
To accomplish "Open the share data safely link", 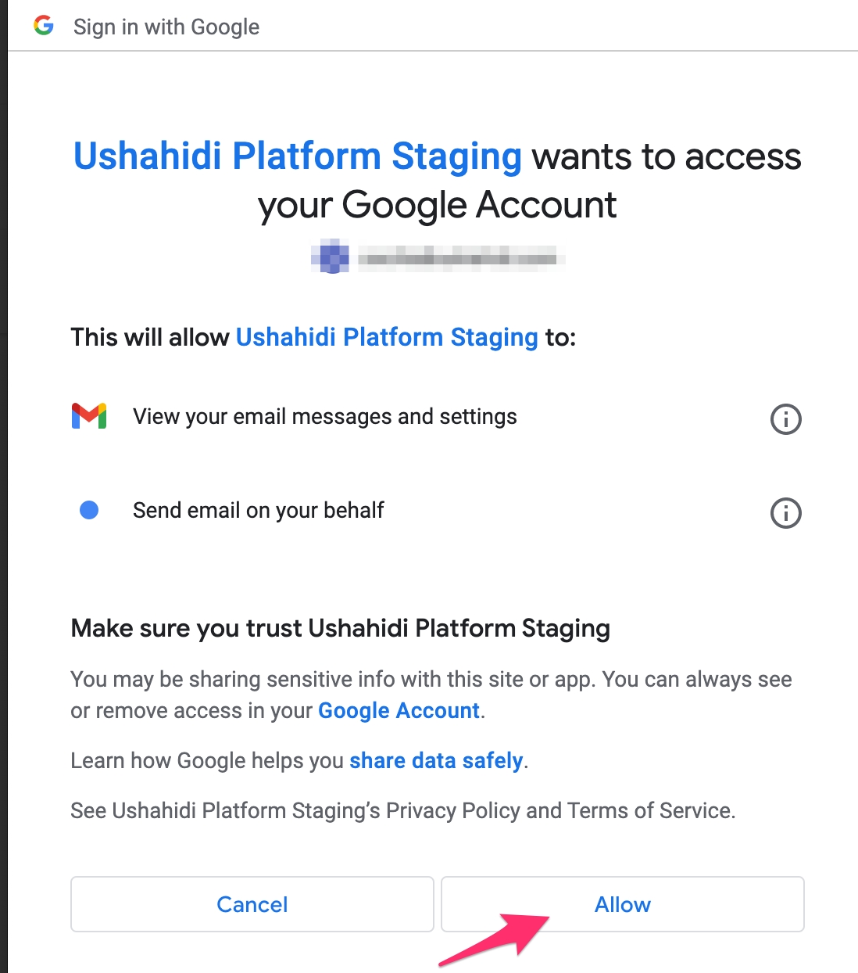I will (x=436, y=760).
